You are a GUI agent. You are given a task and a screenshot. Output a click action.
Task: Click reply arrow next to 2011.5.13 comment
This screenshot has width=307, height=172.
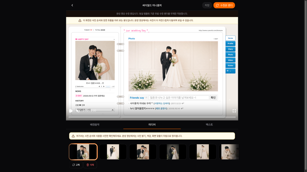(x=183, y=103)
